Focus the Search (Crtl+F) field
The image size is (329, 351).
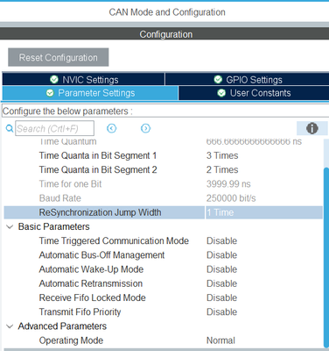pos(54,128)
